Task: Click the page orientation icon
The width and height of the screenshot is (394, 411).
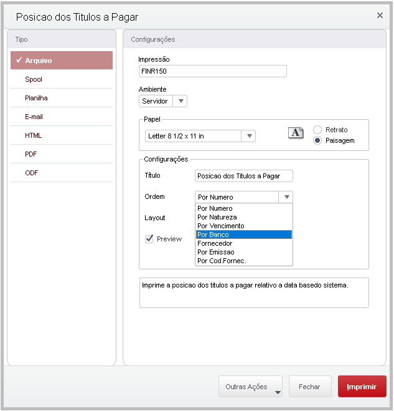Action: 296,132
